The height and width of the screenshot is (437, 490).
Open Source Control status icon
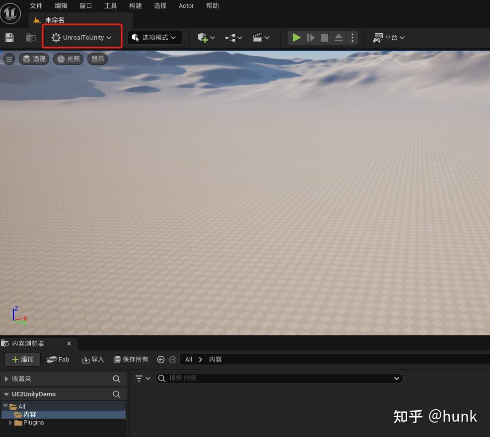tap(30, 37)
